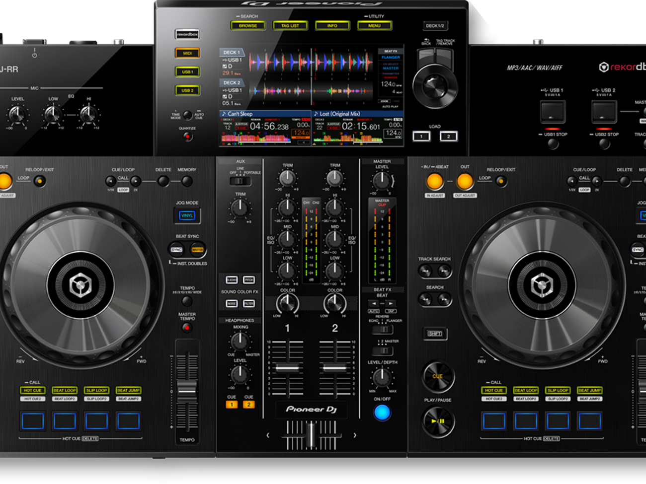Click the MIC EQ LOW knob
This screenshot has height=484, width=646.
[x=53, y=115]
